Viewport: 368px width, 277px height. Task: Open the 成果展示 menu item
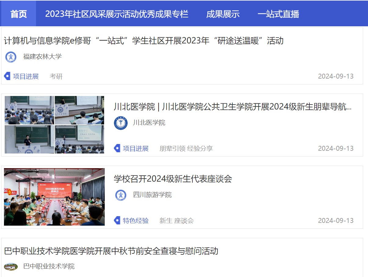pos(223,14)
